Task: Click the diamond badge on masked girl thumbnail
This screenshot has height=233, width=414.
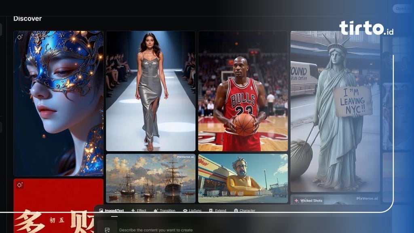Action: pyautogui.click(x=20, y=37)
